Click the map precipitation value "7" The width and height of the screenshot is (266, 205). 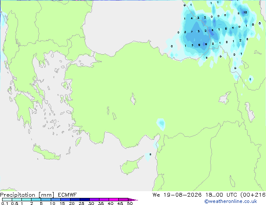click(192, 32)
